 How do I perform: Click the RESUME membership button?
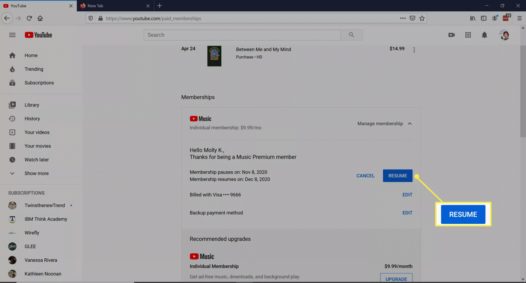pos(397,176)
